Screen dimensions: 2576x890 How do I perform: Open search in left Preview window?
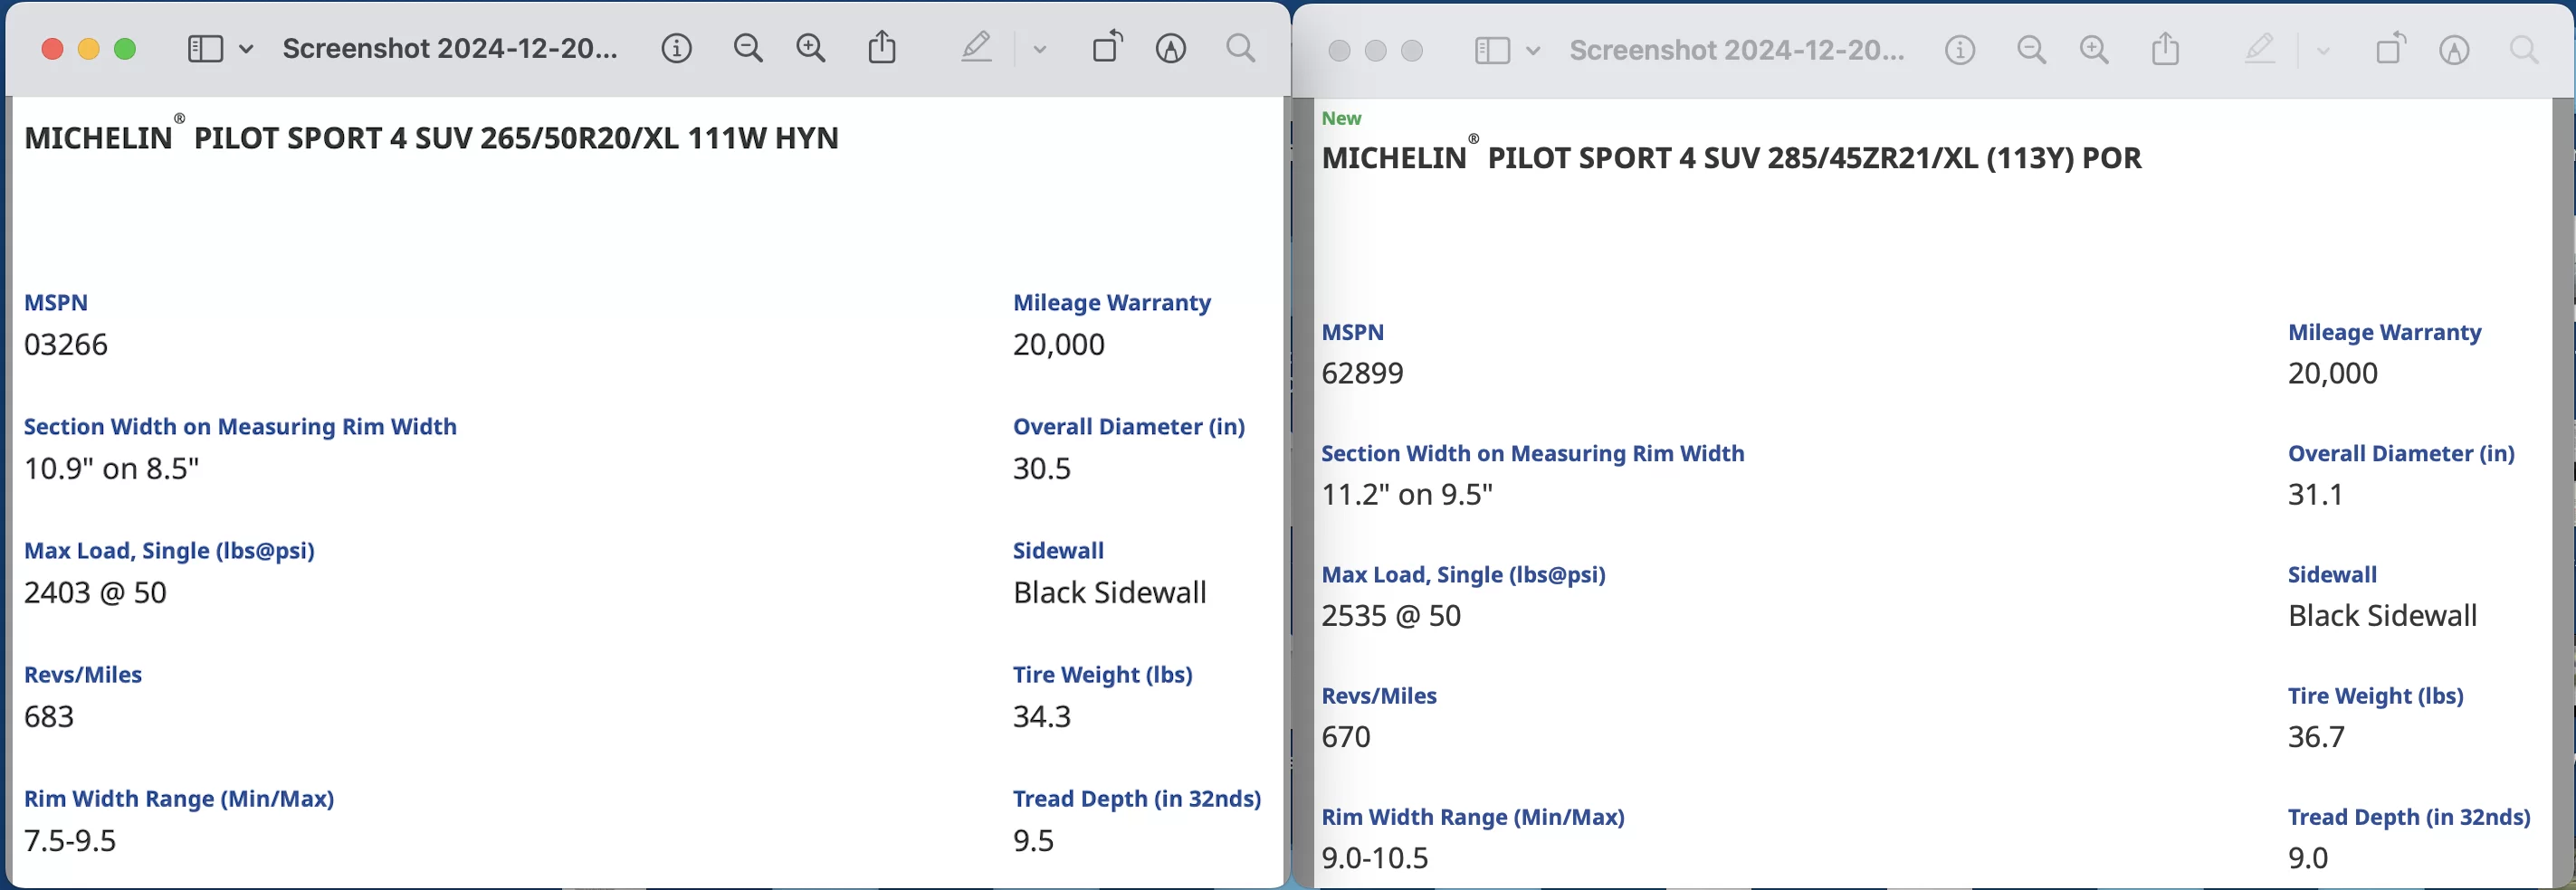point(1241,48)
